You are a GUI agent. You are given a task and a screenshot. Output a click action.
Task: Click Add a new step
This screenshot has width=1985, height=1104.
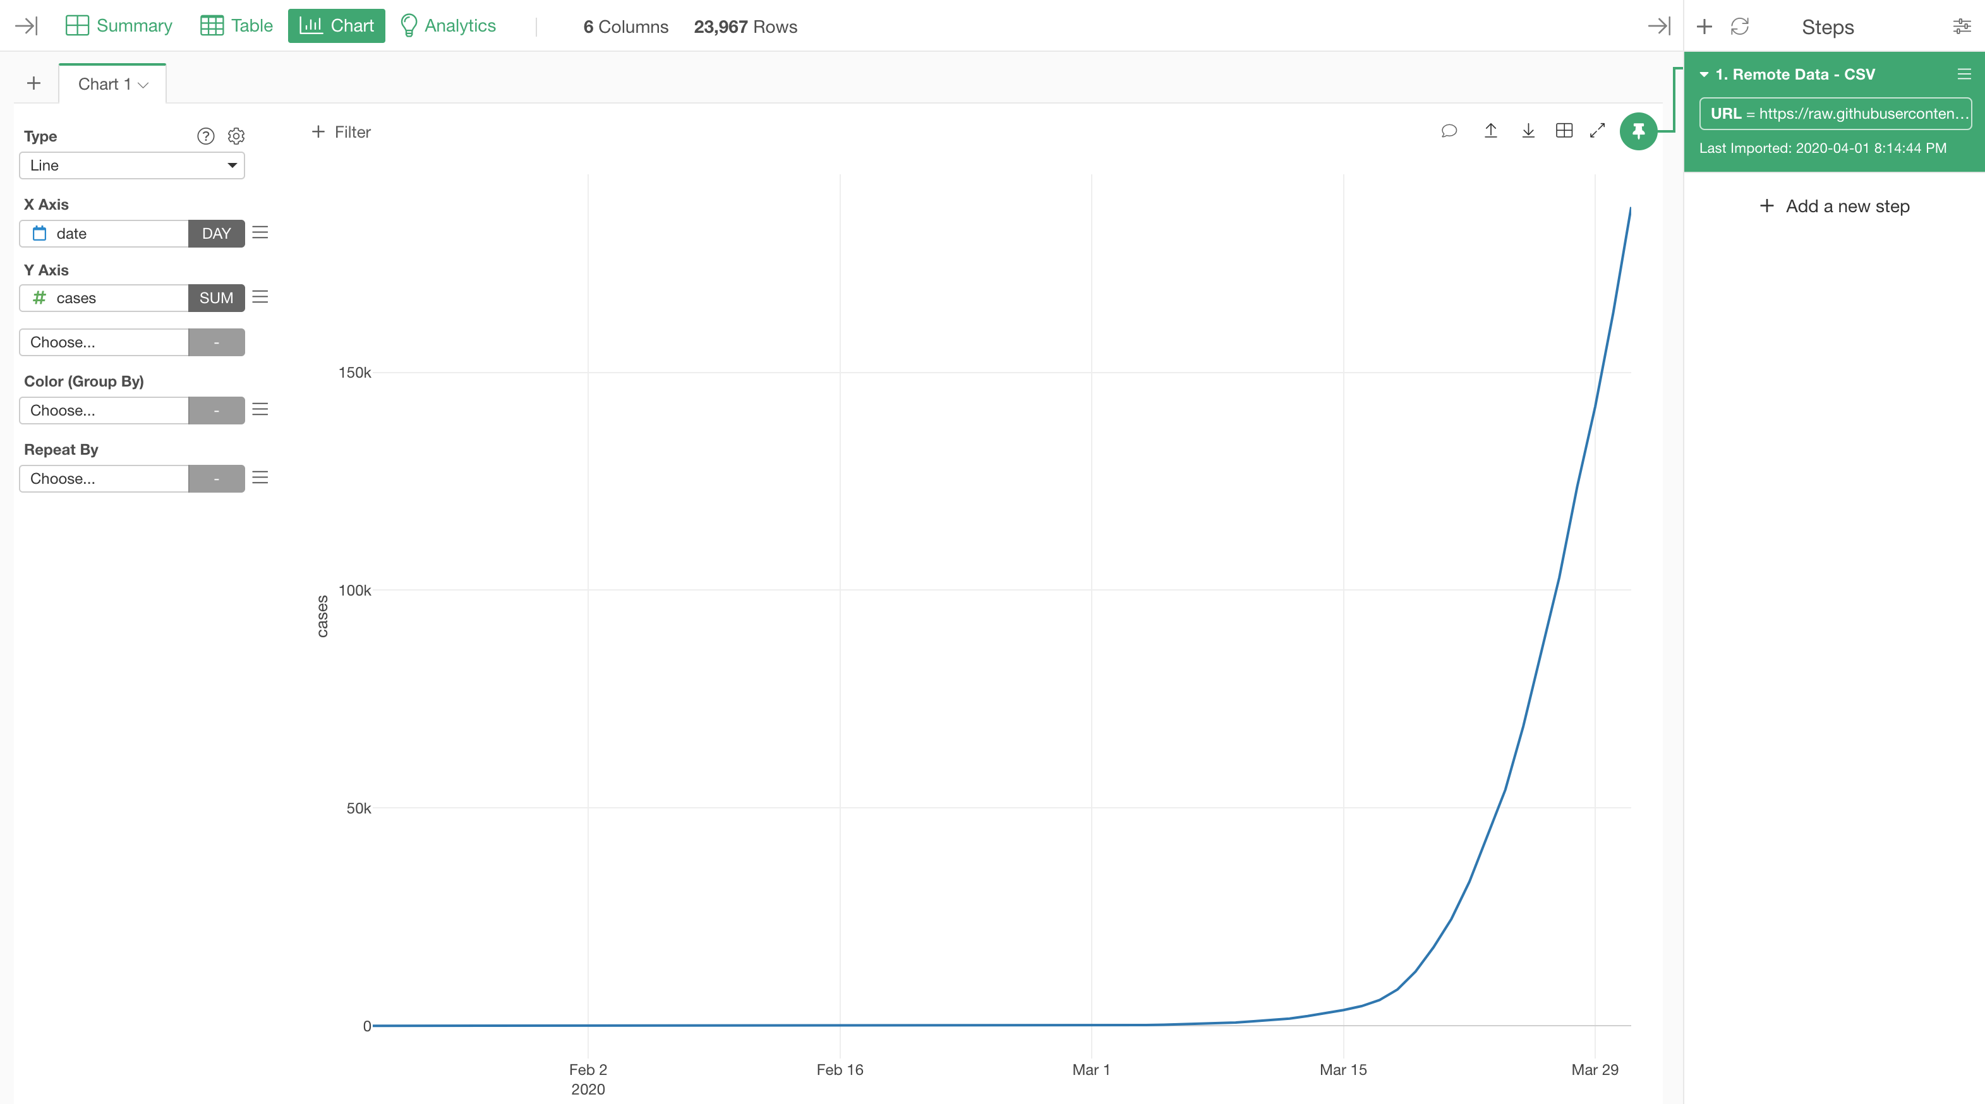pyautogui.click(x=1834, y=207)
